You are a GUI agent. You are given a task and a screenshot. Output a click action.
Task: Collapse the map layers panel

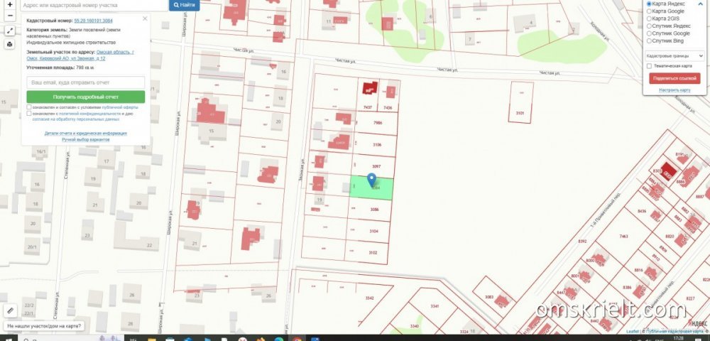[x=699, y=5]
